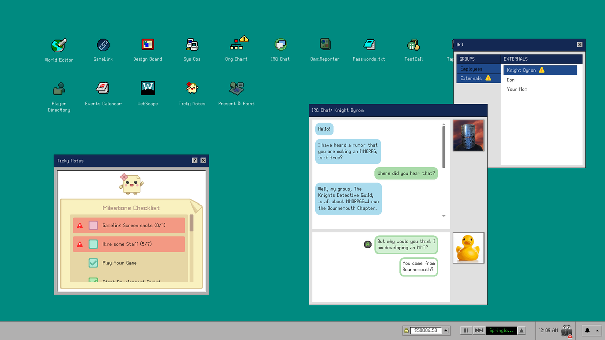The height and width of the screenshot is (340, 605).
Task: Open the Player Directory icon
Action: pos(59,89)
